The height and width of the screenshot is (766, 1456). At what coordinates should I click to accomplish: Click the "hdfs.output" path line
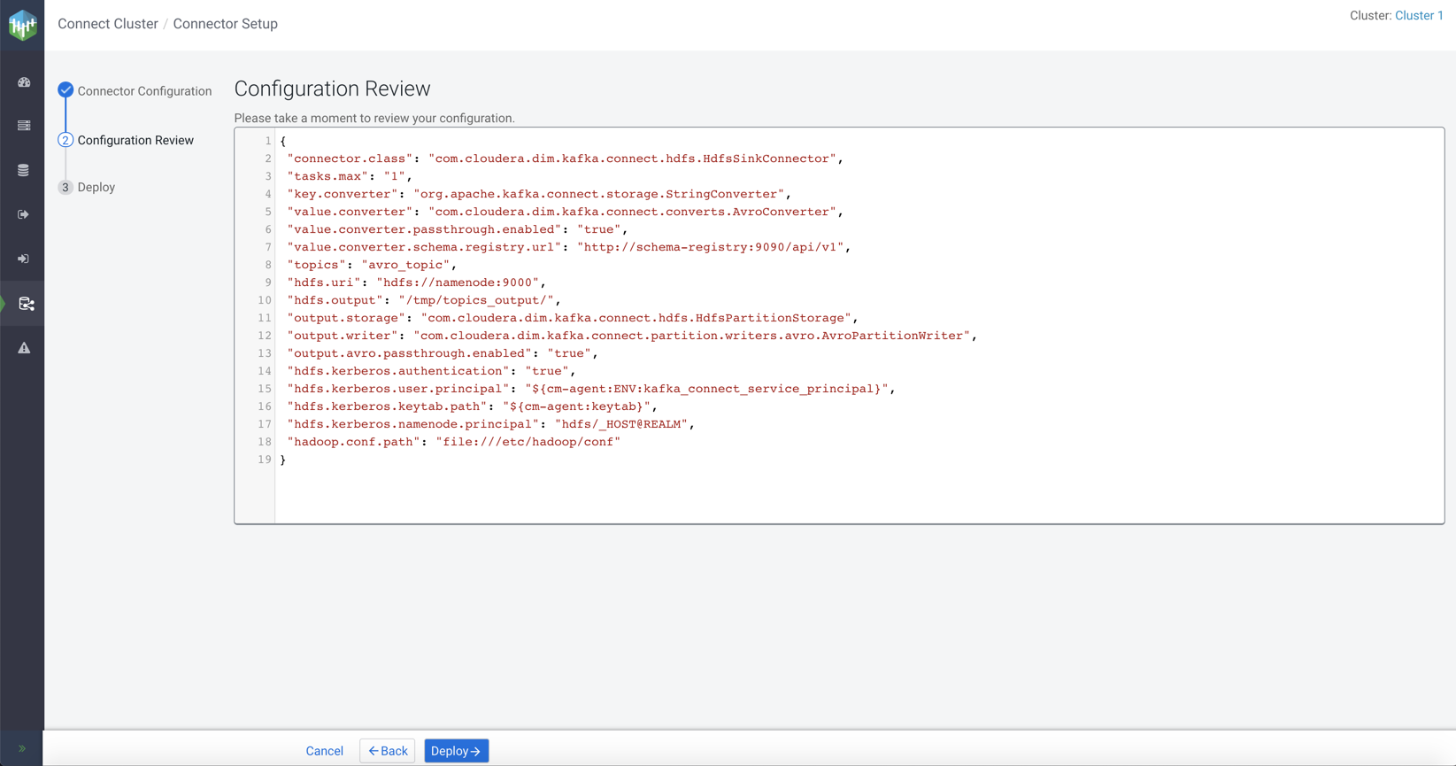click(424, 300)
